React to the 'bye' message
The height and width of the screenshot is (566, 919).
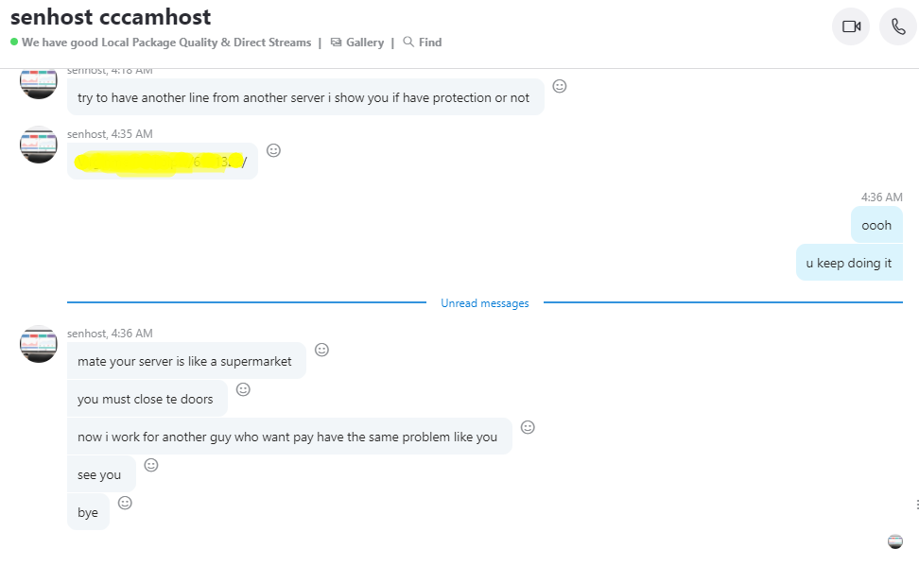[x=125, y=503]
